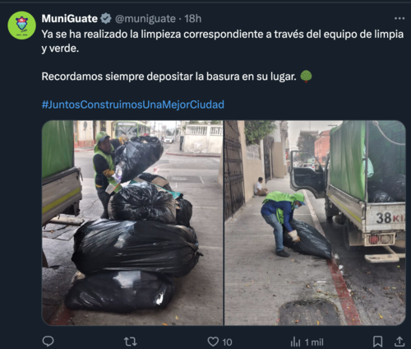
Task: Open right photo of worker and truck
Action: [315, 223]
